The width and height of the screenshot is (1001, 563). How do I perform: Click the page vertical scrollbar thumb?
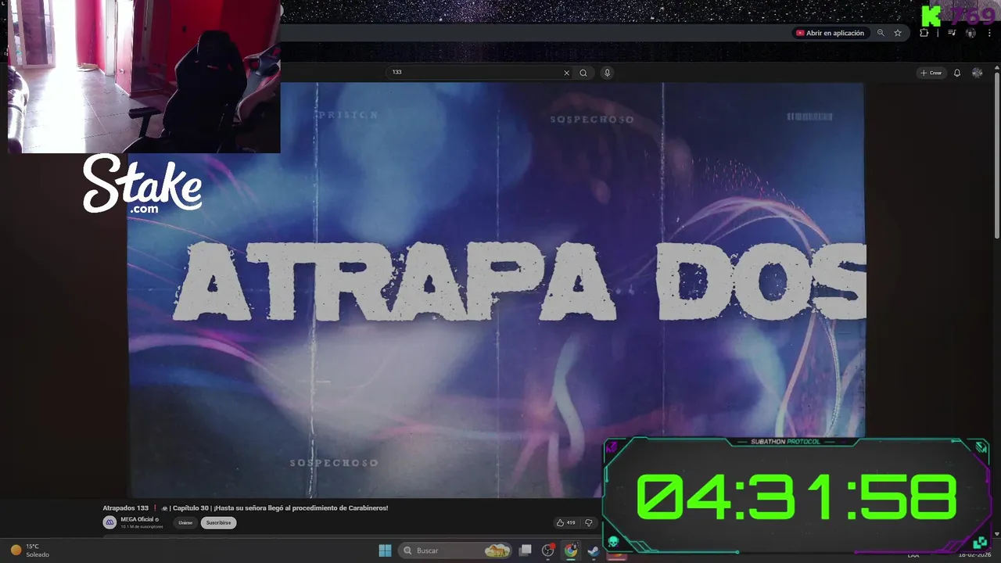click(x=997, y=156)
